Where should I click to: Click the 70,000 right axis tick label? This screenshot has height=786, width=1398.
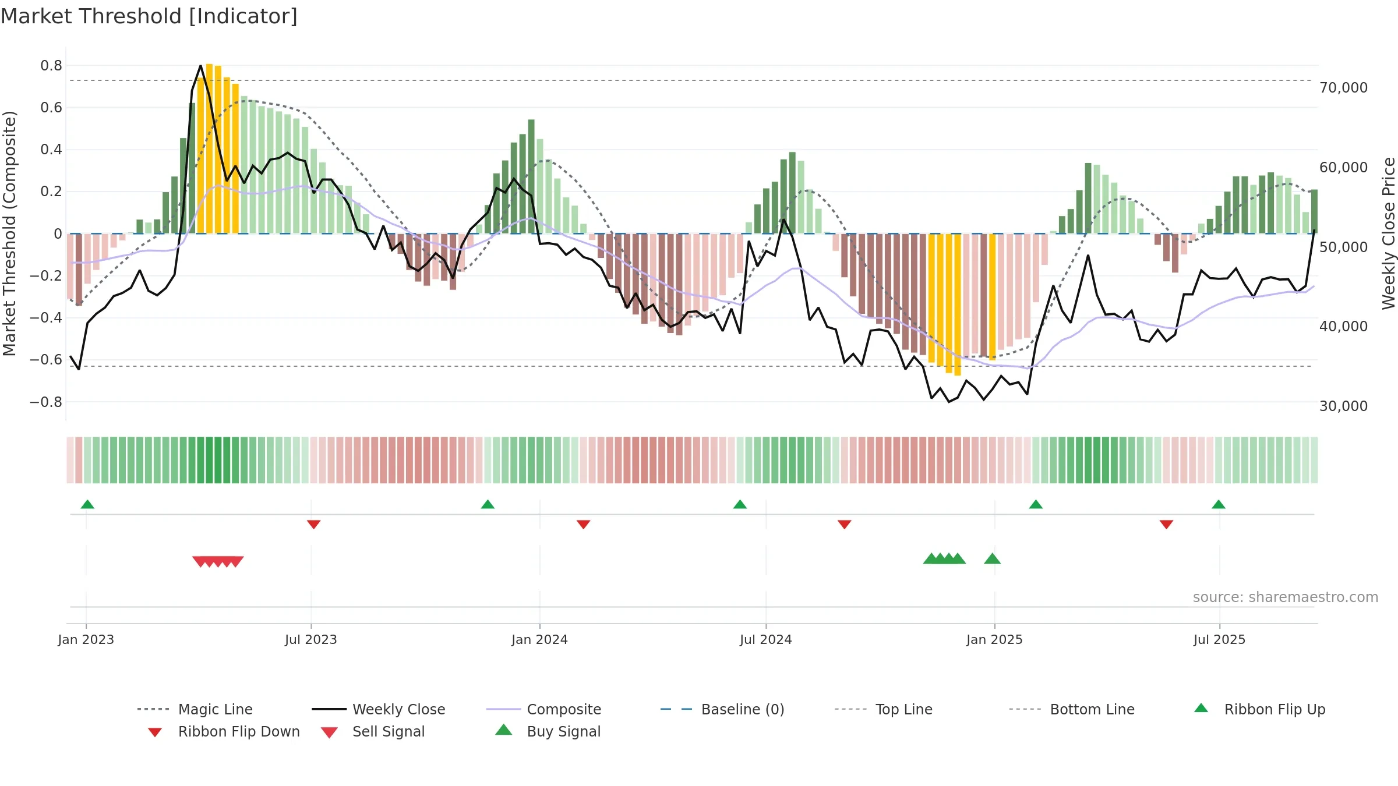pyautogui.click(x=1344, y=88)
